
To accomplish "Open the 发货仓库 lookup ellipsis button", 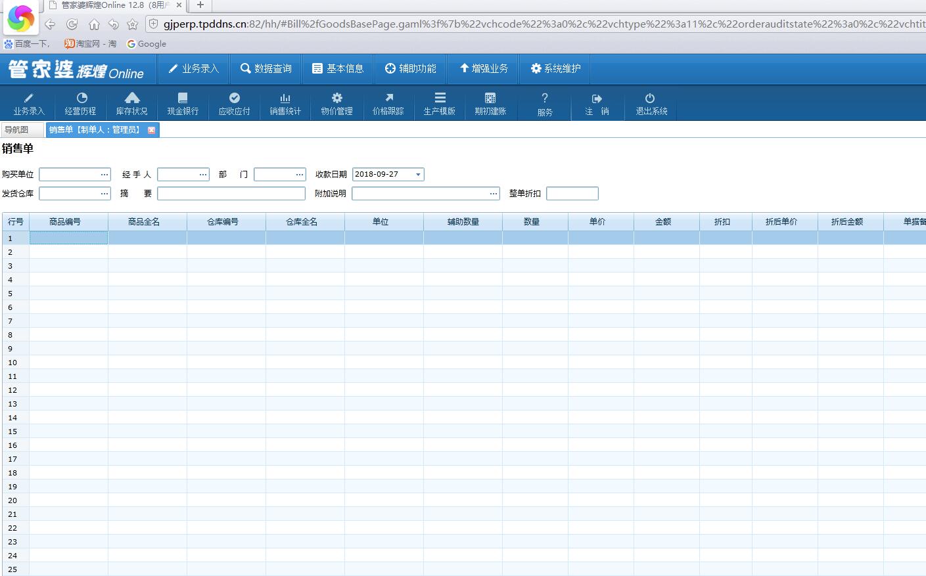I will [104, 194].
